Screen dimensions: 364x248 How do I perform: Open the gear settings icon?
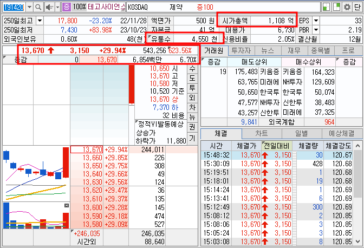tap(347, 7)
